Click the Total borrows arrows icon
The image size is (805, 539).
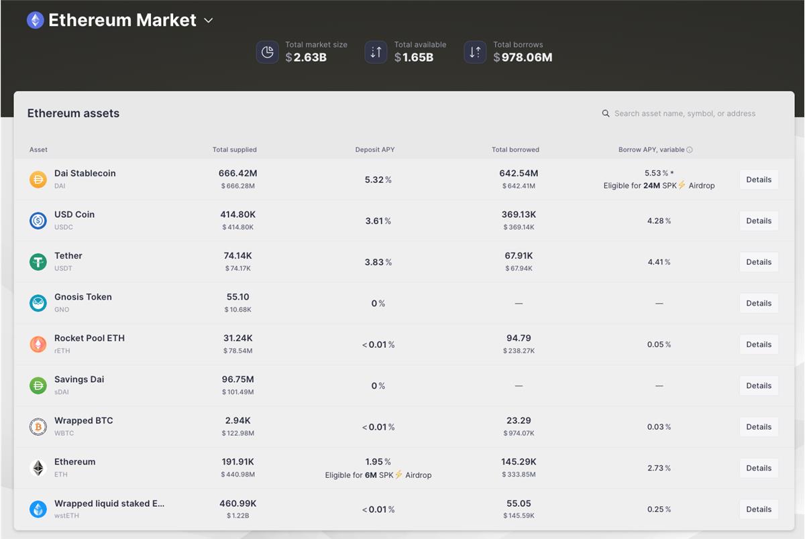[x=475, y=52]
